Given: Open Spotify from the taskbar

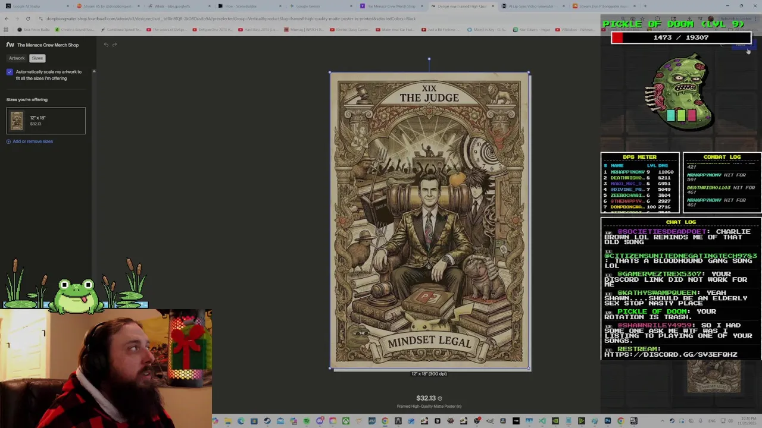Looking at the screenshot, I should pos(307,421).
